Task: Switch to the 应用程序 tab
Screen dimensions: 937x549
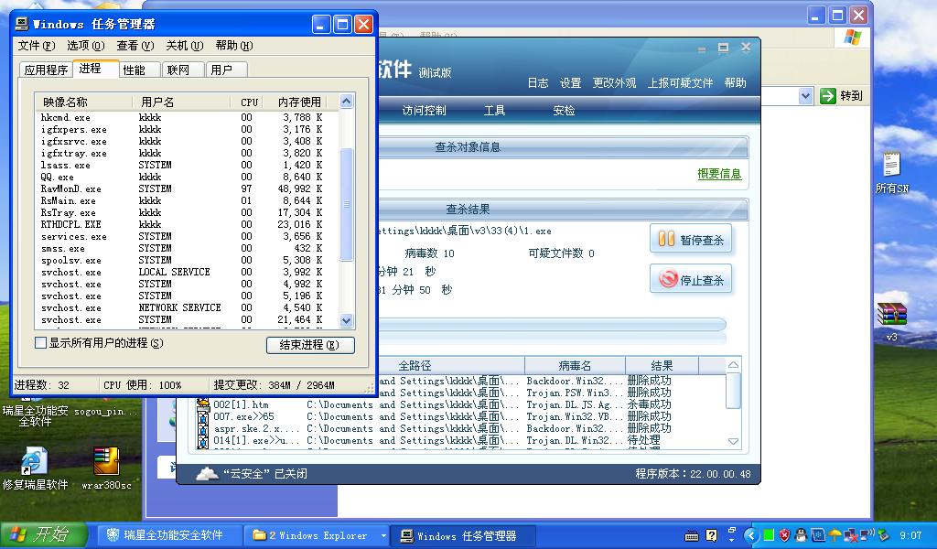Action: tap(46, 70)
